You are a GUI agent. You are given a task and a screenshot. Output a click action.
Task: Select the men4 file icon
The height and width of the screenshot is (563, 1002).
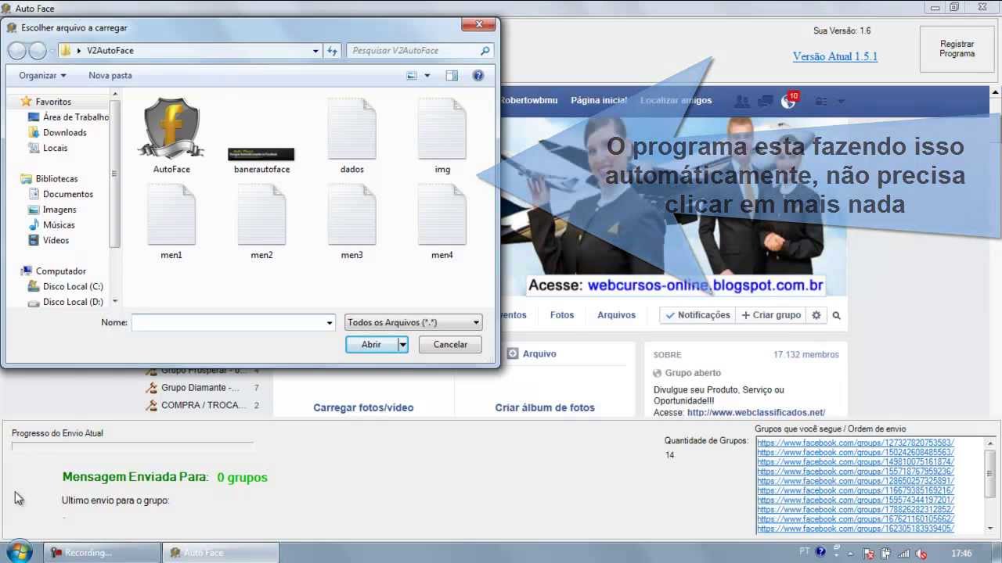442,215
